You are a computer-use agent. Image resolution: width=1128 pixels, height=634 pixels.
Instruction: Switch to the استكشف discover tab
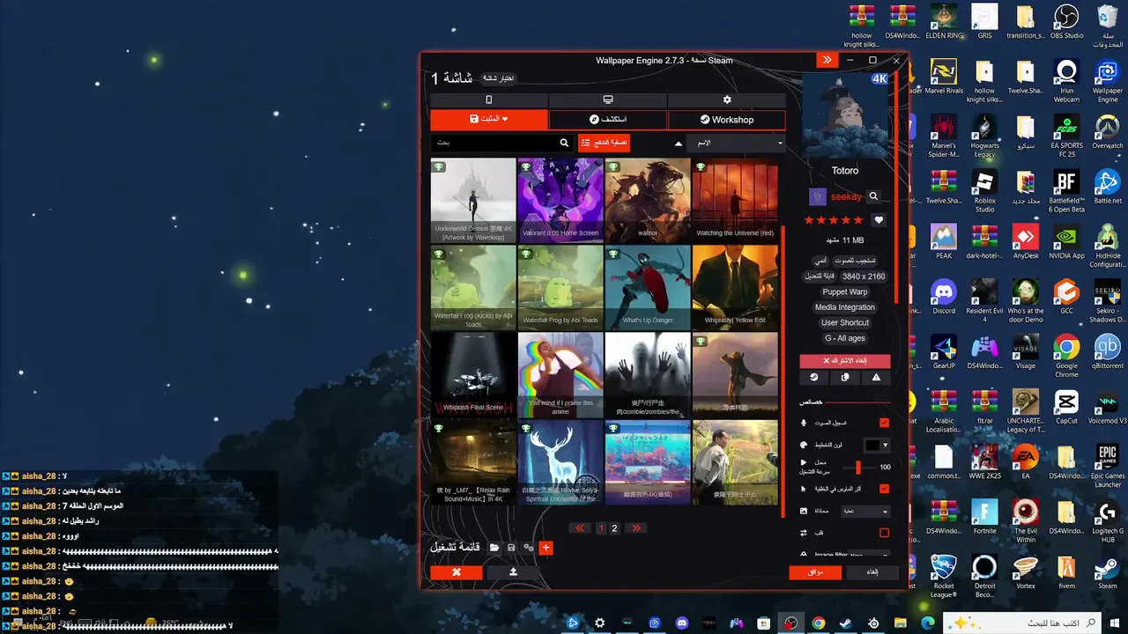click(x=608, y=119)
